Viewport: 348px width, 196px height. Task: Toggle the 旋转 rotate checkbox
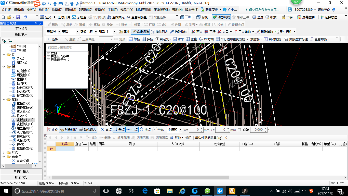(x=239, y=130)
